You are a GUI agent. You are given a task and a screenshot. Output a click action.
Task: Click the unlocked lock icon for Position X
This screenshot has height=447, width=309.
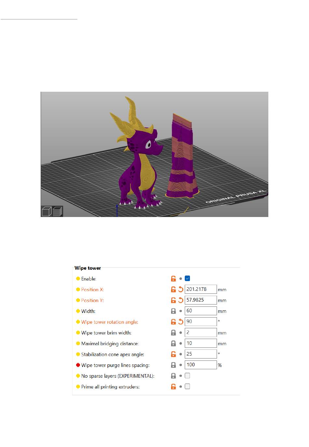tap(173, 289)
